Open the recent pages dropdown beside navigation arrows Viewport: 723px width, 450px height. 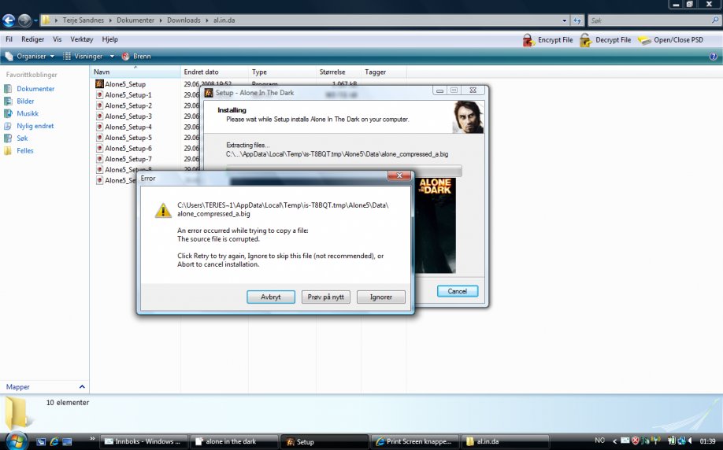[35, 20]
